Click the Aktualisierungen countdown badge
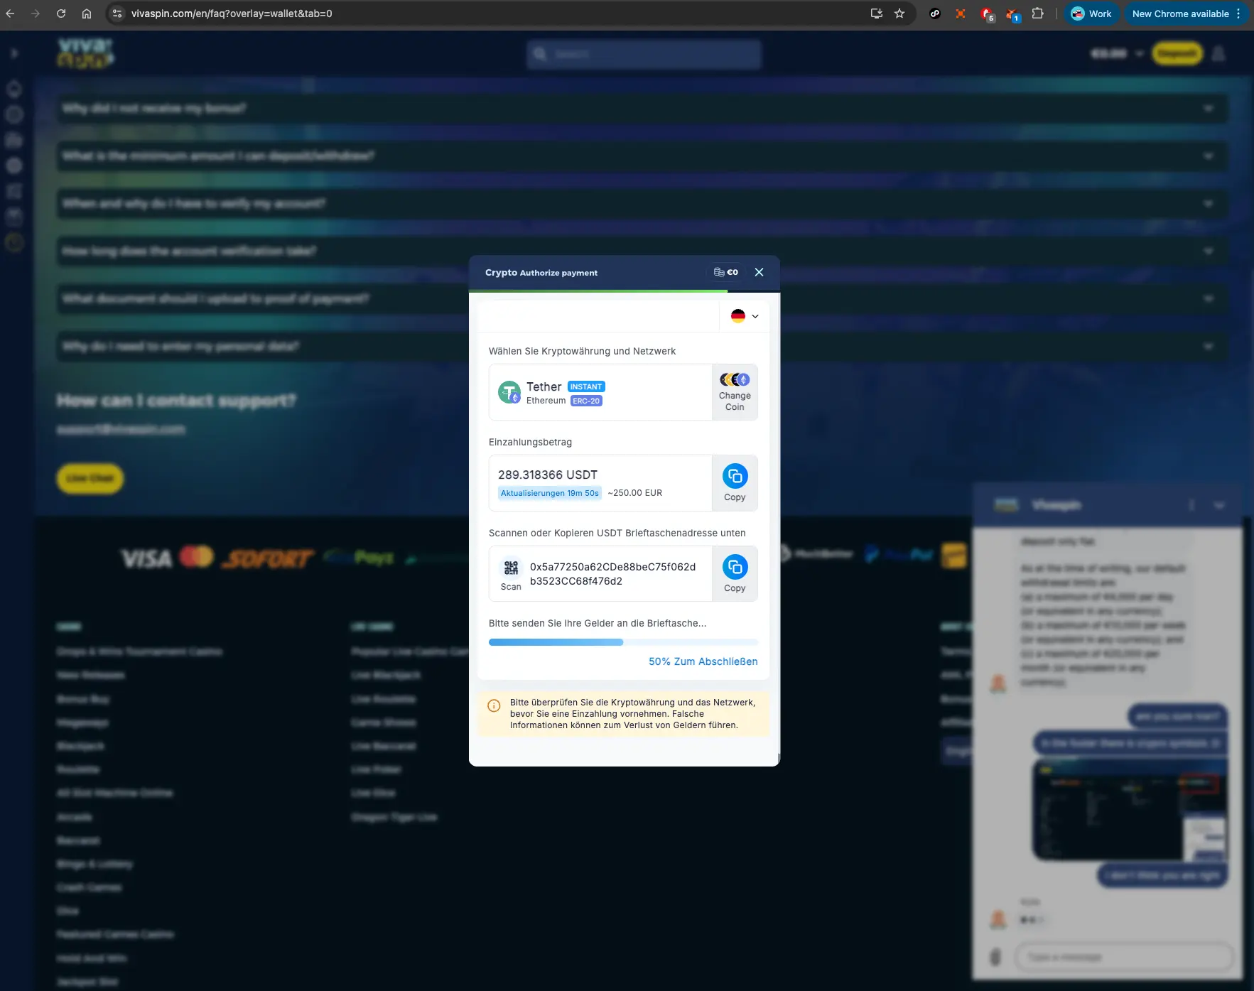This screenshot has height=991, width=1254. point(550,493)
